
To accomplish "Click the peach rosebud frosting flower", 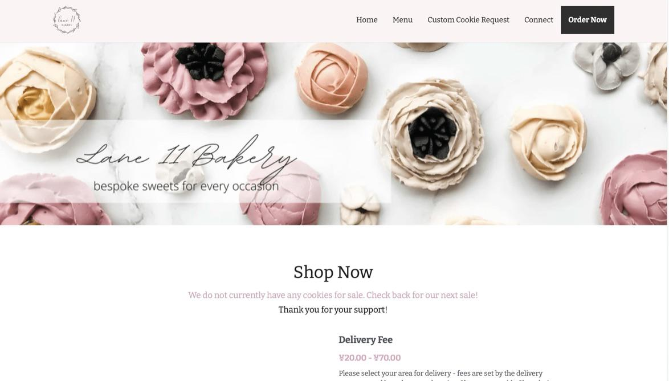I will [332, 77].
